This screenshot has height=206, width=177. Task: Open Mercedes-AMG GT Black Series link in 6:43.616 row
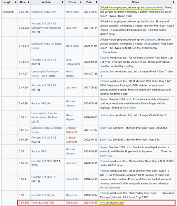46,46
